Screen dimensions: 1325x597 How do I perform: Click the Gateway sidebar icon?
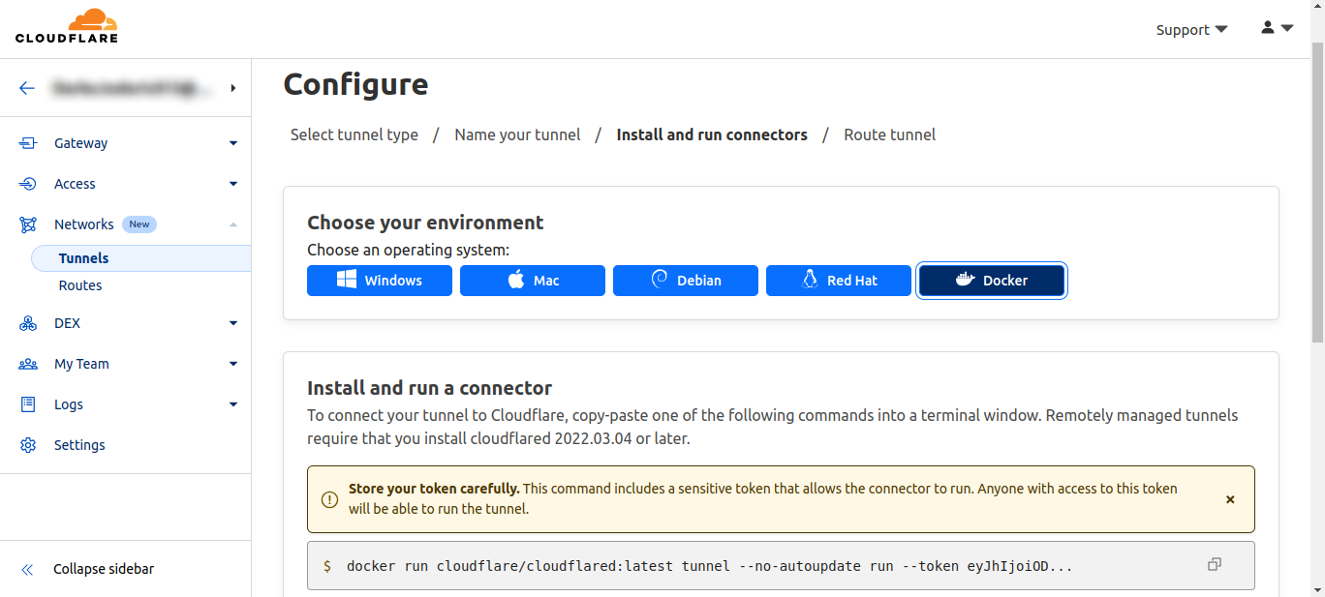click(x=28, y=143)
